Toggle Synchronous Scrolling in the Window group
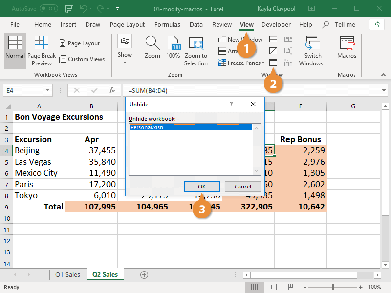The image size is (391, 293). point(288,50)
